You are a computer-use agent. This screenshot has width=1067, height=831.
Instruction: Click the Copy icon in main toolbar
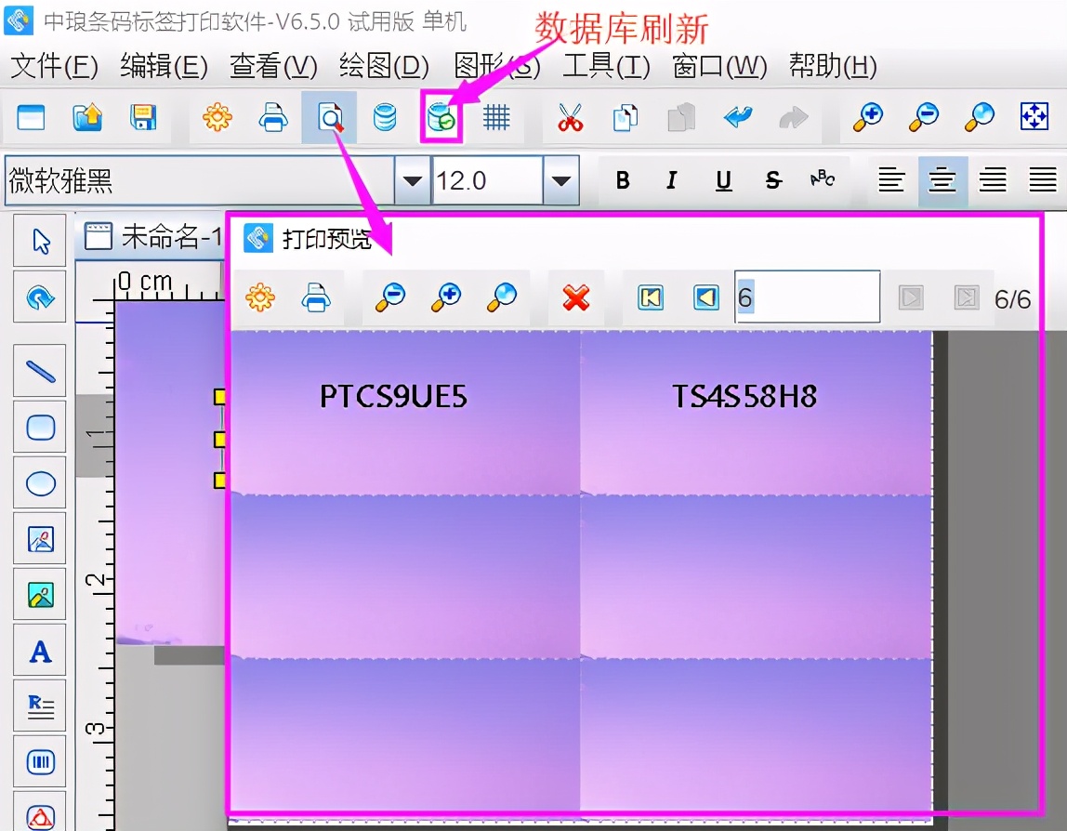(x=626, y=118)
